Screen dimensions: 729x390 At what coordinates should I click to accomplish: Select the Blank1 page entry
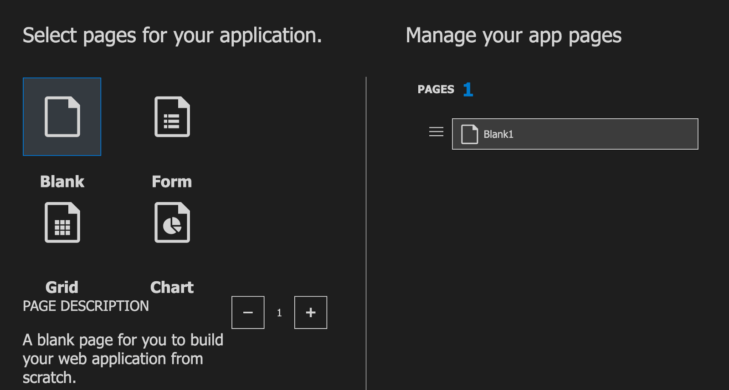(575, 134)
